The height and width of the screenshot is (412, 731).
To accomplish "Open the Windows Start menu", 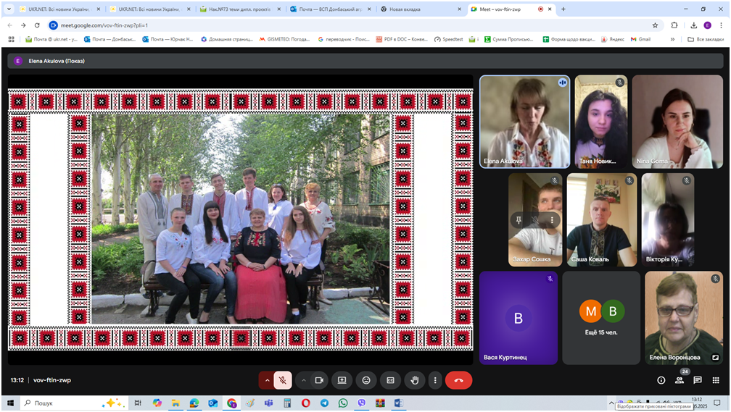I will [x=10, y=403].
